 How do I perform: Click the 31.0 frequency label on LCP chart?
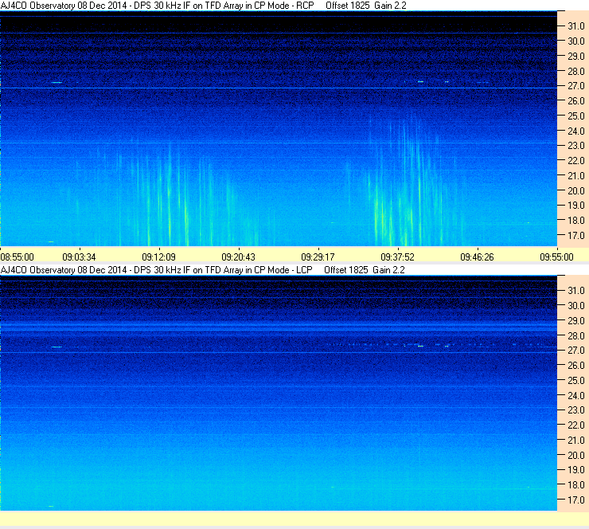coord(576,291)
